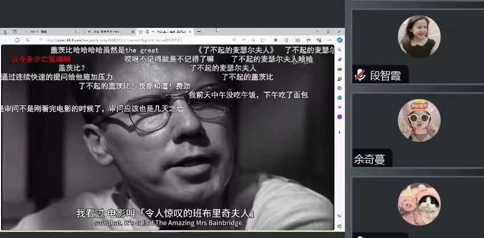Click the comment 我前天中午没吃午饭，下午吃了面包

point(248,95)
